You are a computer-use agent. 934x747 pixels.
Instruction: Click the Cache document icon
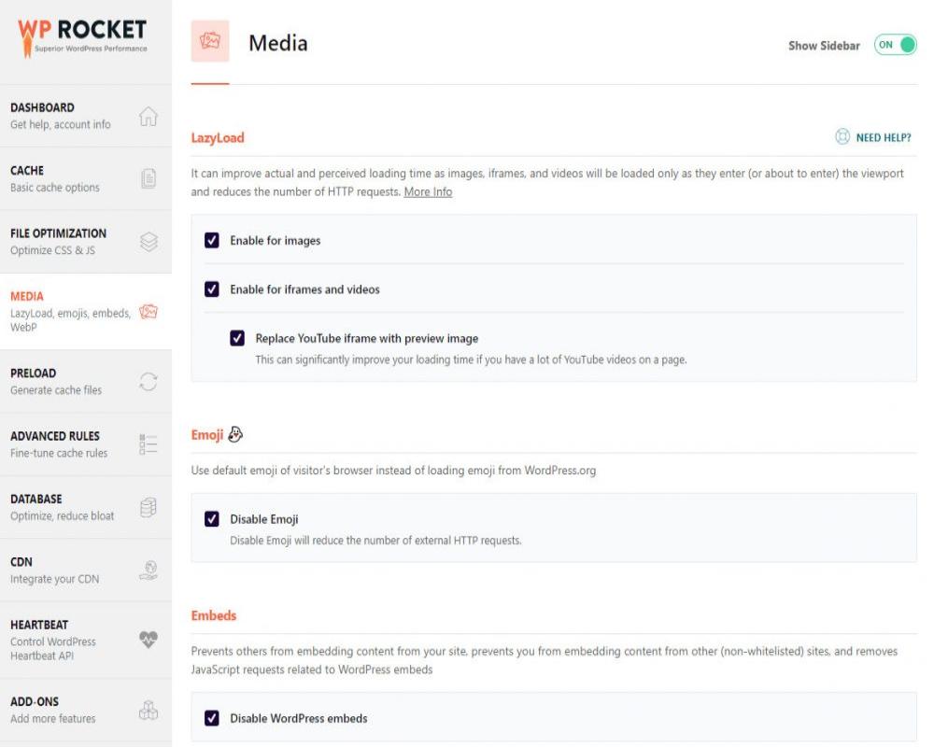click(148, 179)
